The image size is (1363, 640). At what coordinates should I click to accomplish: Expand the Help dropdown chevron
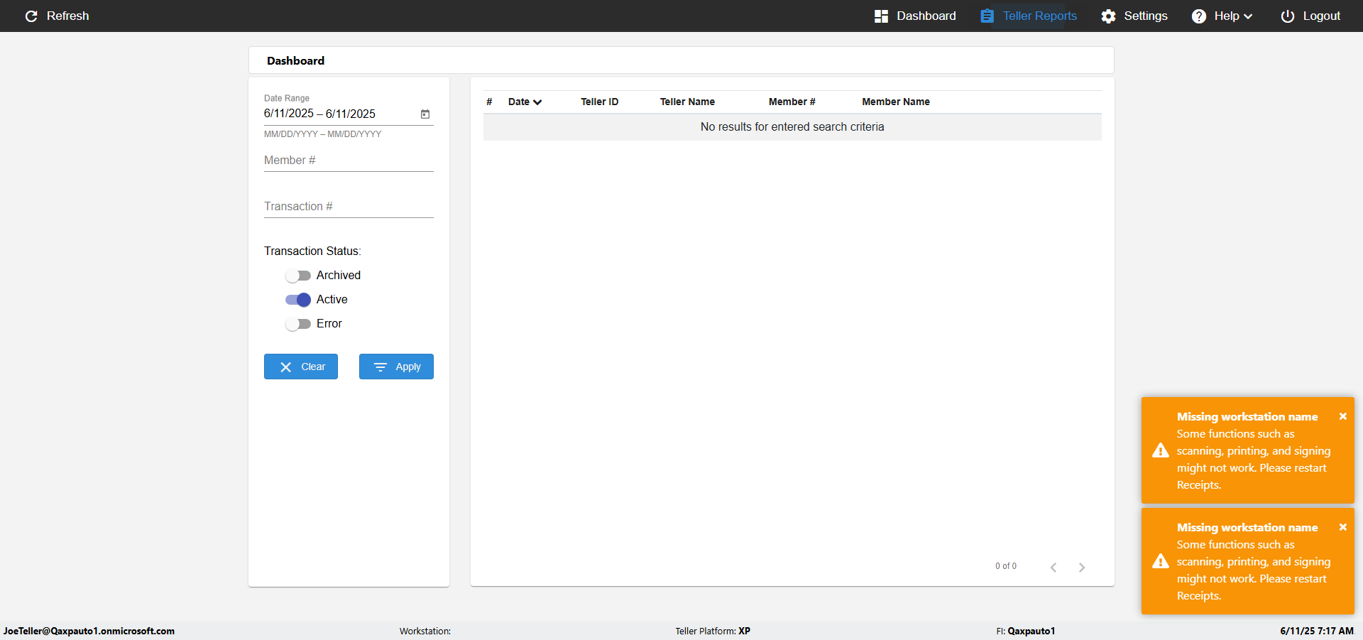(1248, 16)
